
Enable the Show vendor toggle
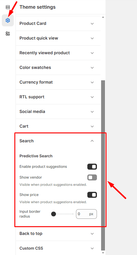[92, 177]
